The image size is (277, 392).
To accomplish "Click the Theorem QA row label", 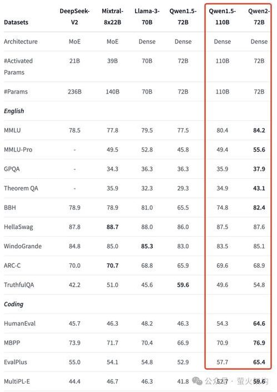I will pyautogui.click(x=21, y=188).
